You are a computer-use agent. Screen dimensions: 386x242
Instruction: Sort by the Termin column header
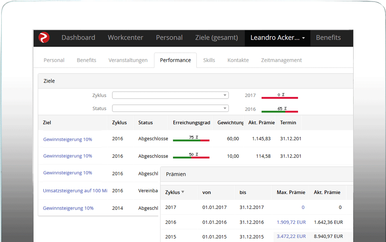pos(288,123)
